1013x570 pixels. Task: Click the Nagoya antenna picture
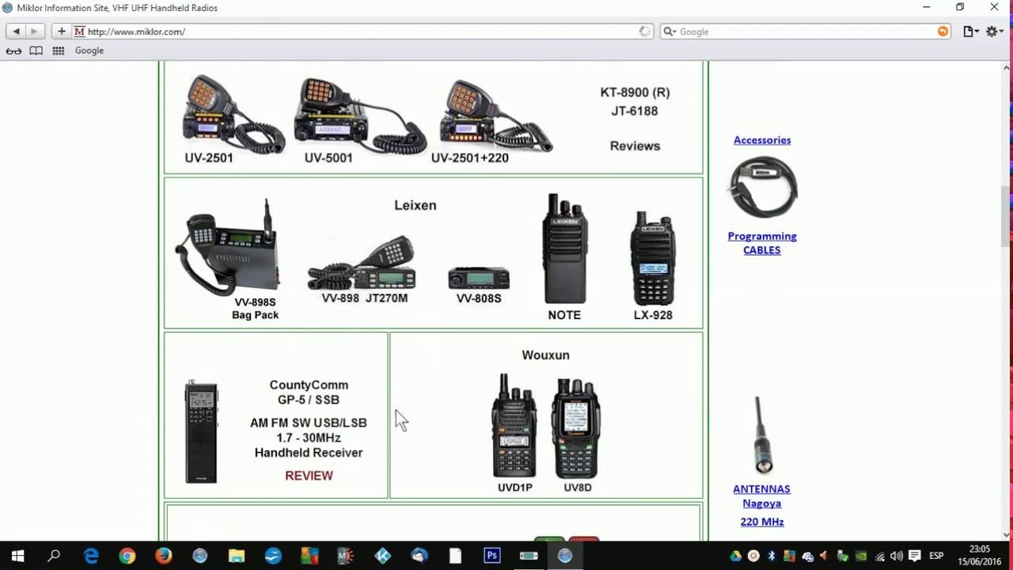pyautogui.click(x=762, y=434)
